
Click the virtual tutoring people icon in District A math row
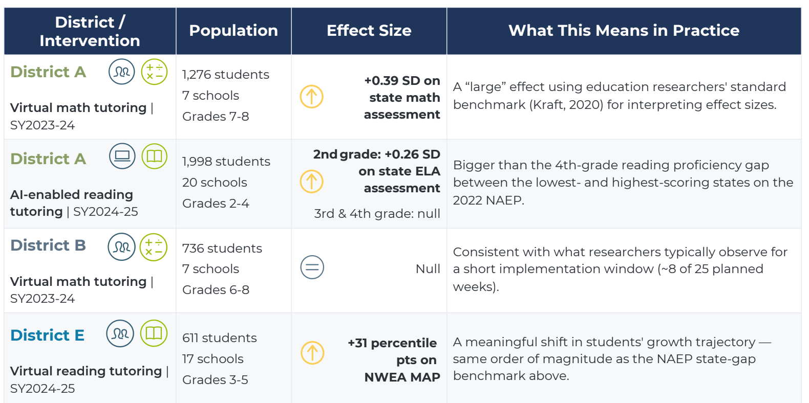click(x=122, y=72)
